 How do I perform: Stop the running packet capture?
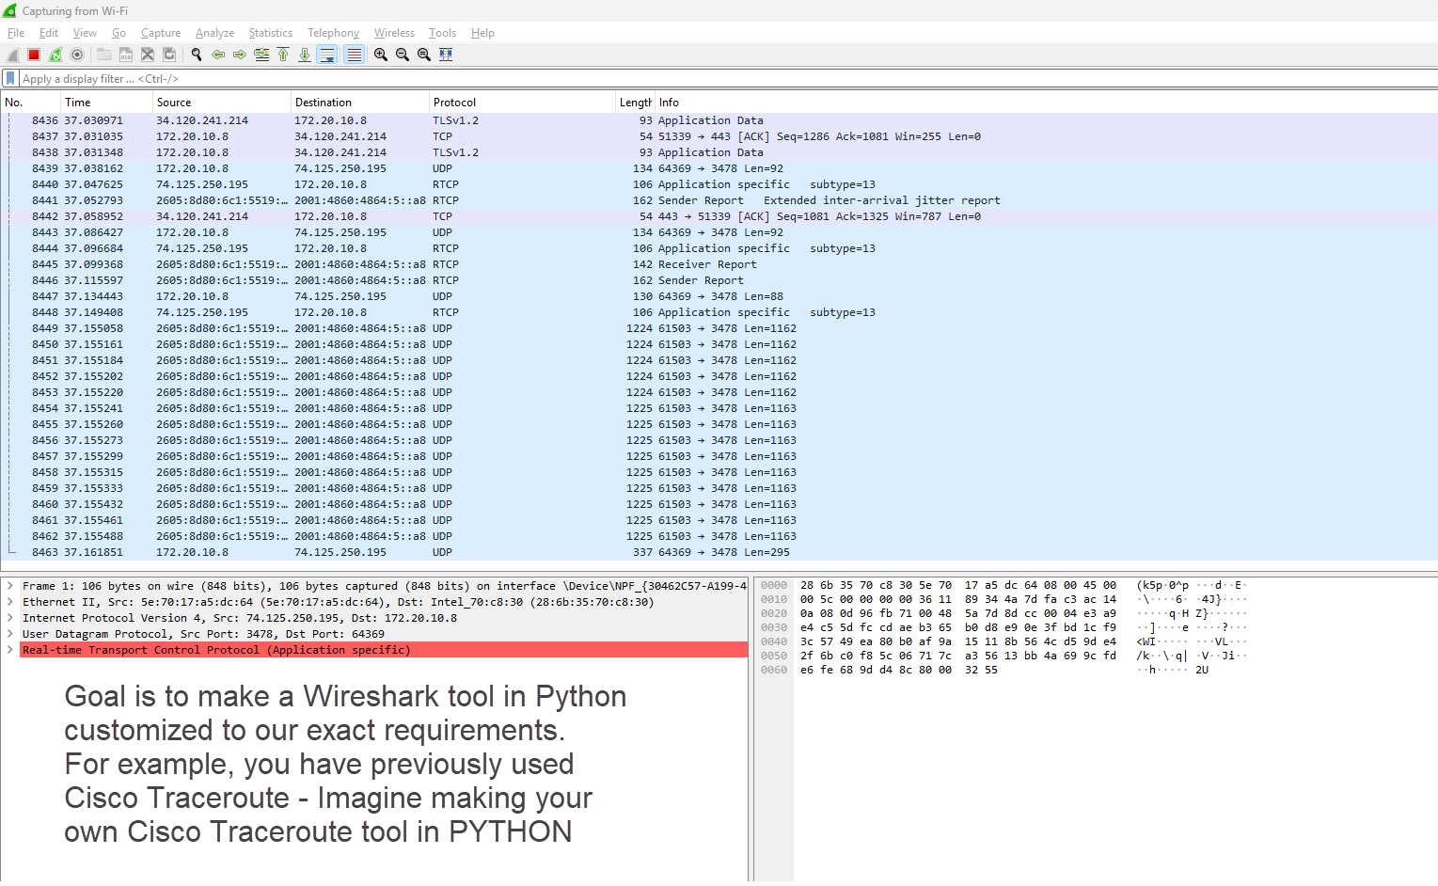[x=34, y=55]
